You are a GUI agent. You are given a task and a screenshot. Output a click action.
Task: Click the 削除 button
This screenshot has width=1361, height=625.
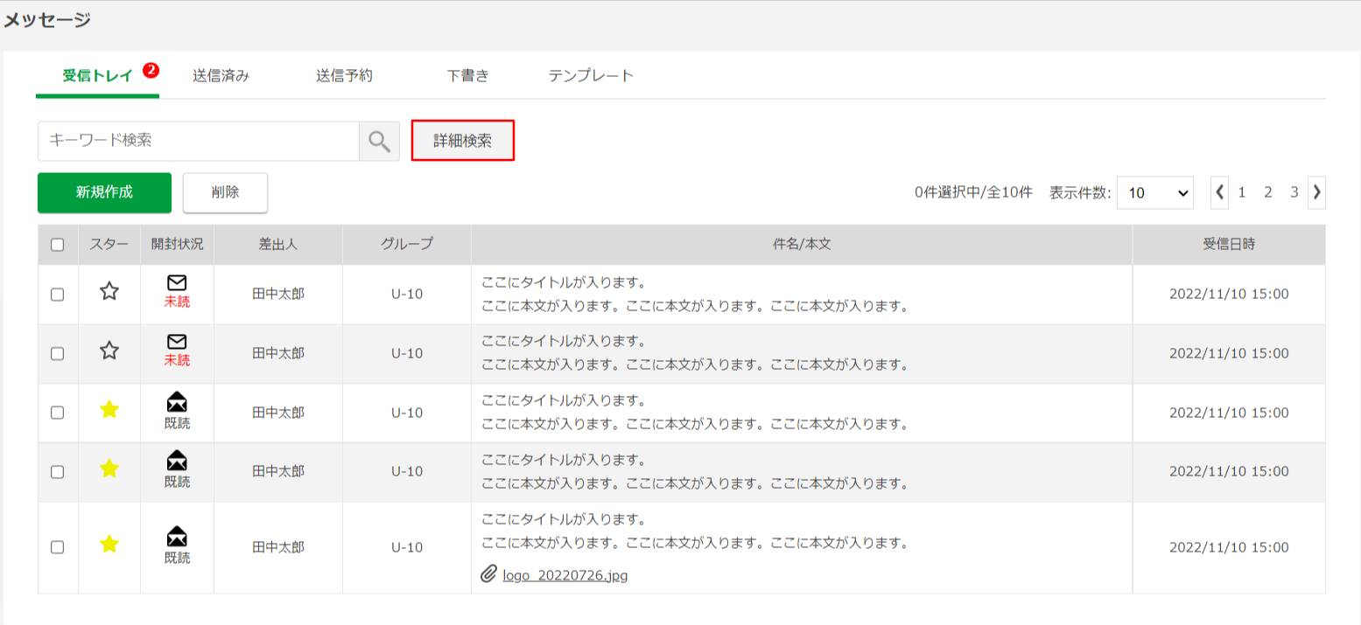pyautogui.click(x=225, y=192)
